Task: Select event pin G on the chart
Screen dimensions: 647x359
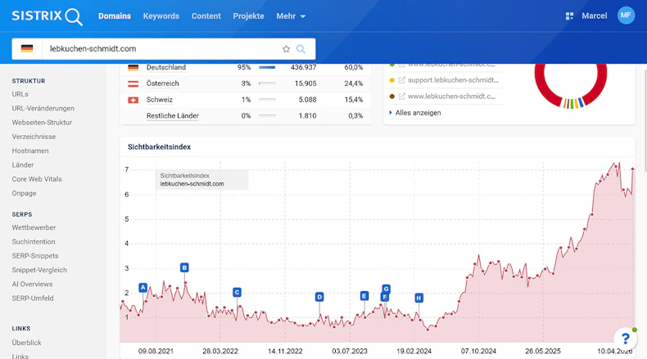Action: pyautogui.click(x=387, y=289)
